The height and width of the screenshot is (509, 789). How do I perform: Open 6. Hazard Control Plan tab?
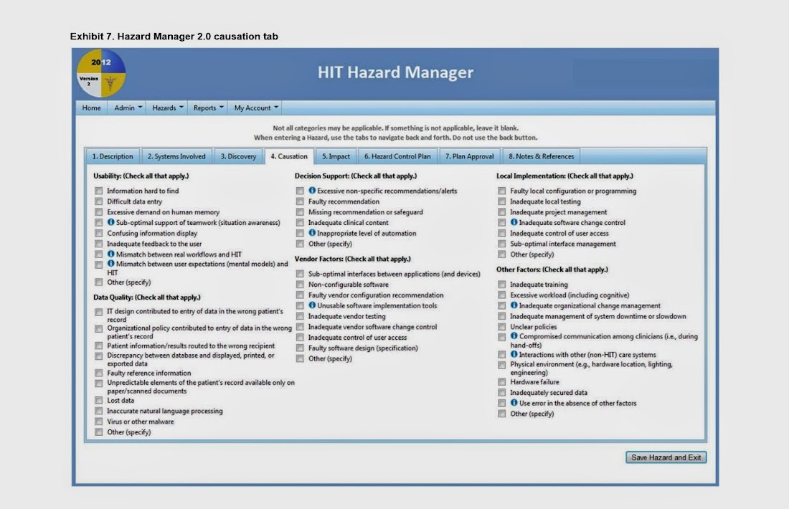pyautogui.click(x=397, y=156)
